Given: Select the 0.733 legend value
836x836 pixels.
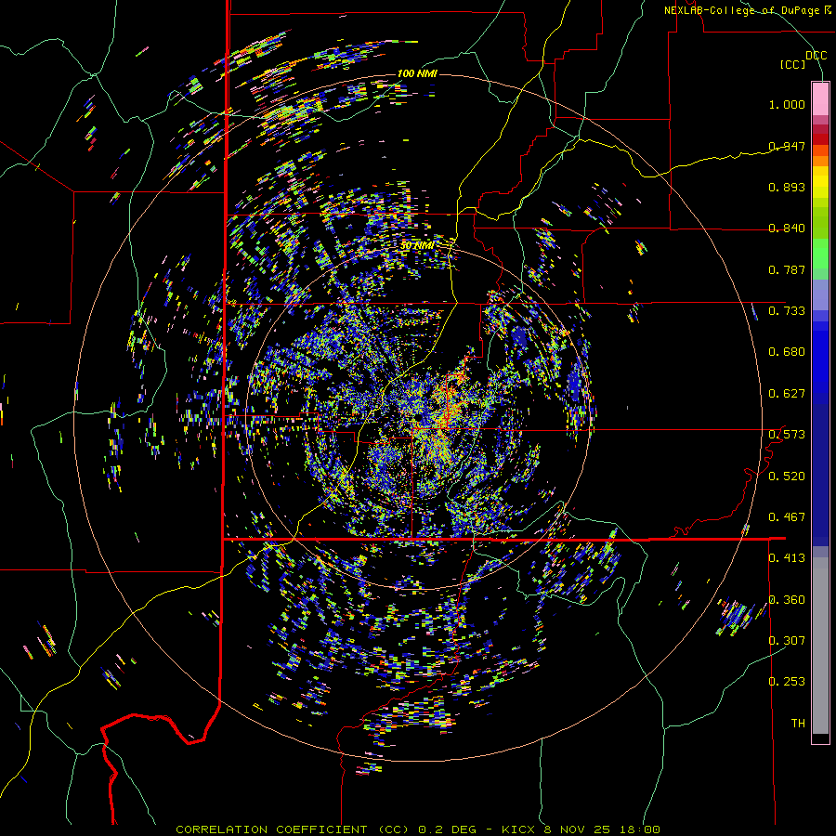Looking at the screenshot, I should click(x=787, y=311).
